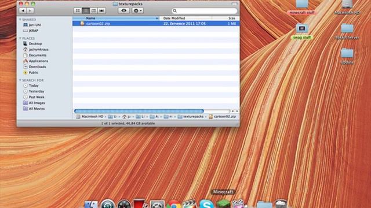Click cartoon02.zip in the path bar
Viewport: 371px width, 208px height.
coord(222,117)
